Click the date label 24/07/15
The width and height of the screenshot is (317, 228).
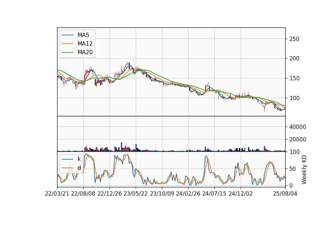coord(214,194)
